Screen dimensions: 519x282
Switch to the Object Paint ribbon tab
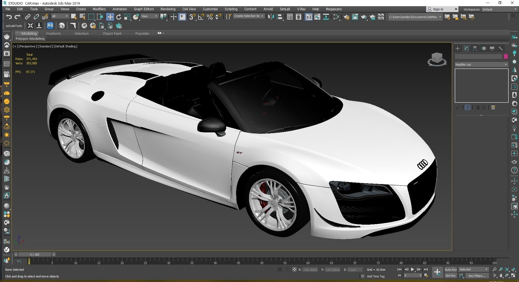(112, 33)
